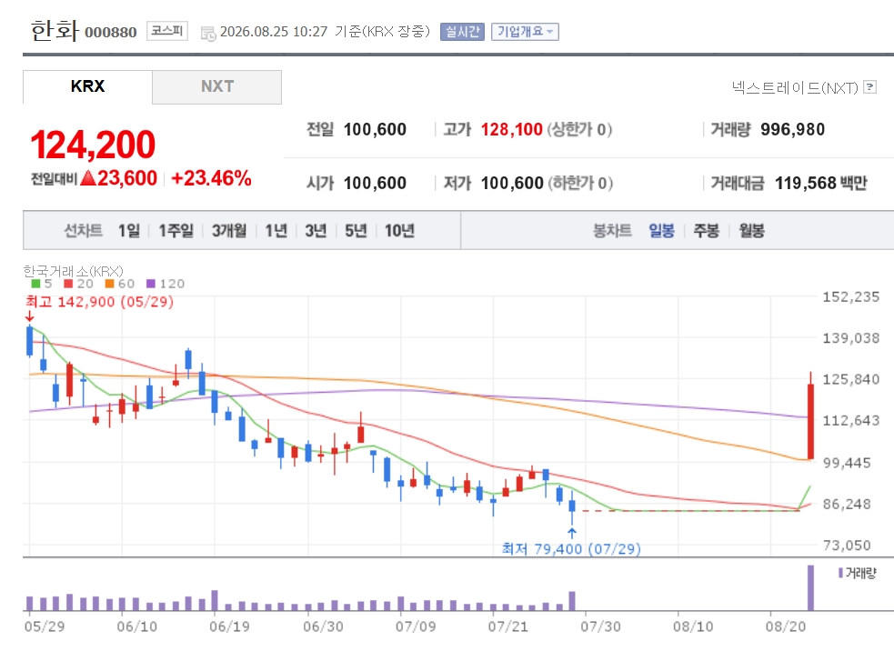This screenshot has width=894, height=651.
Task: Click the green 5-day moving average legend
Action: click(42, 284)
